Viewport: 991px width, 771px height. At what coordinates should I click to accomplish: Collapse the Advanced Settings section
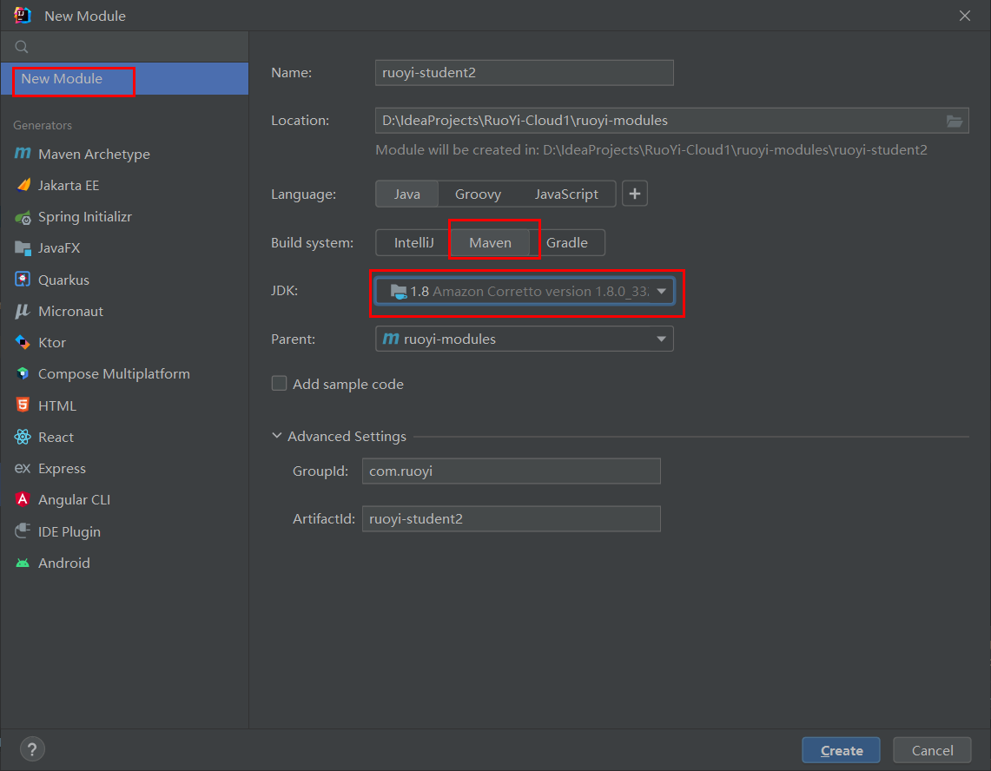click(277, 436)
